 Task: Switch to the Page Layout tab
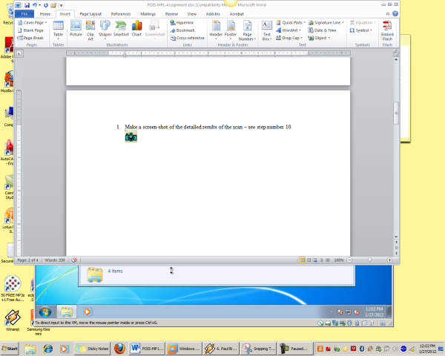click(90, 13)
